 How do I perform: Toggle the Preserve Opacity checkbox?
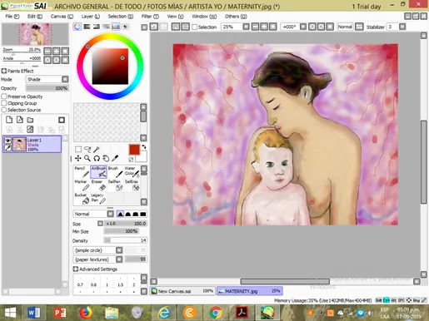pos(4,96)
